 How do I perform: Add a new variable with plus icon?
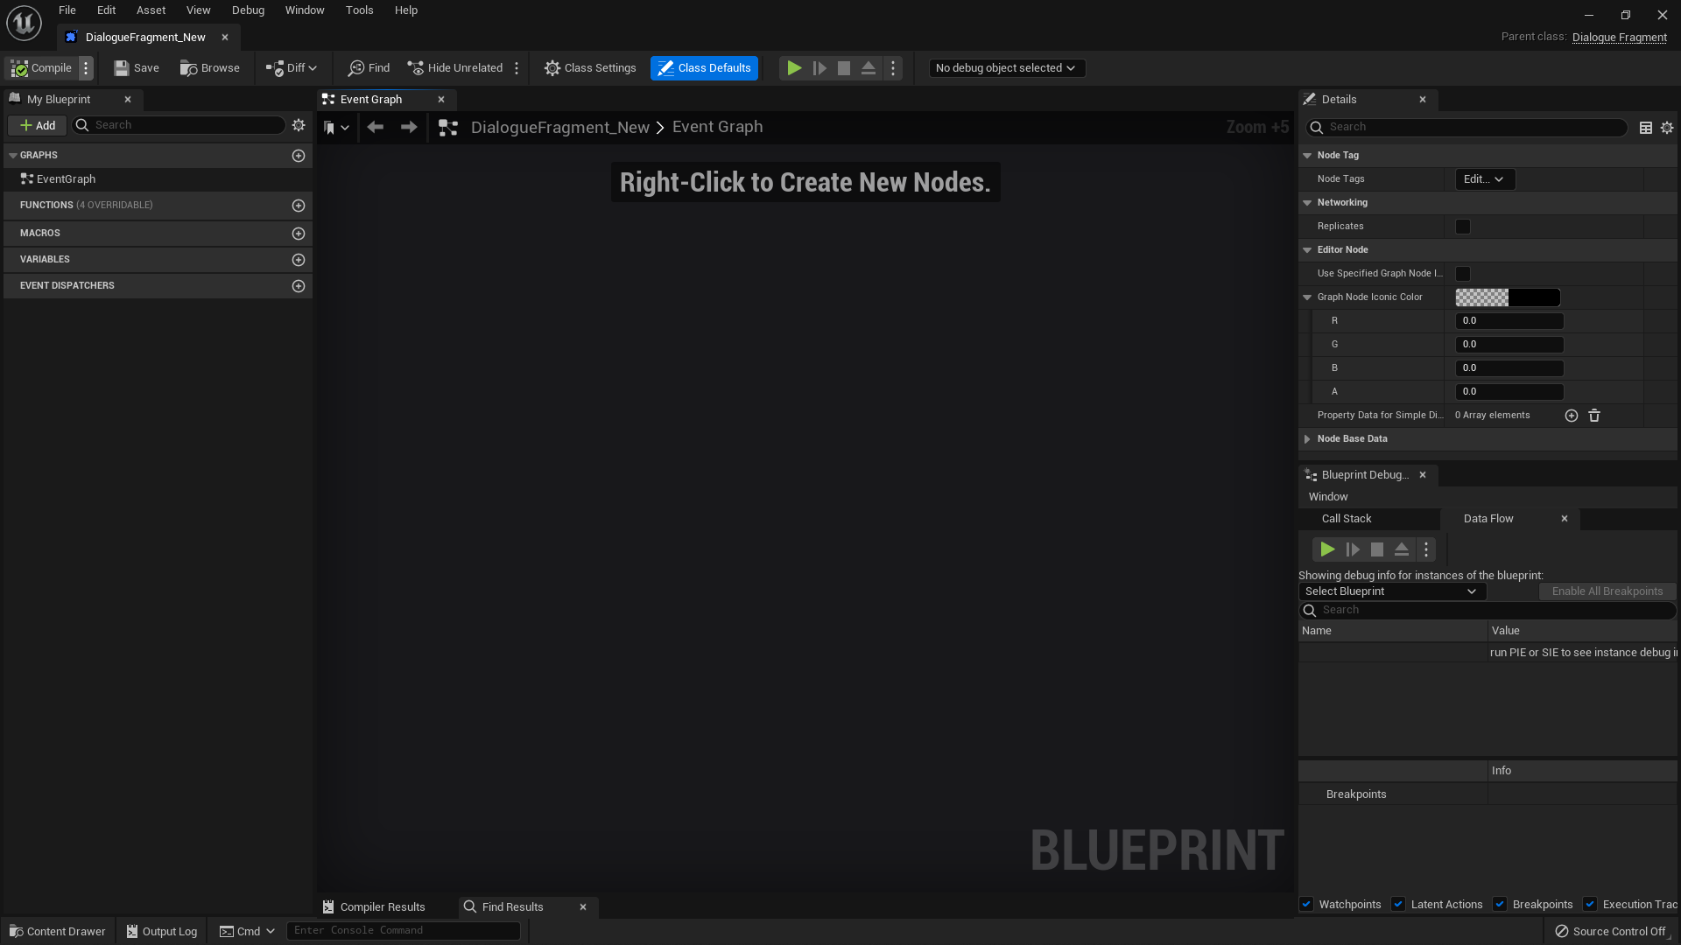[299, 260]
